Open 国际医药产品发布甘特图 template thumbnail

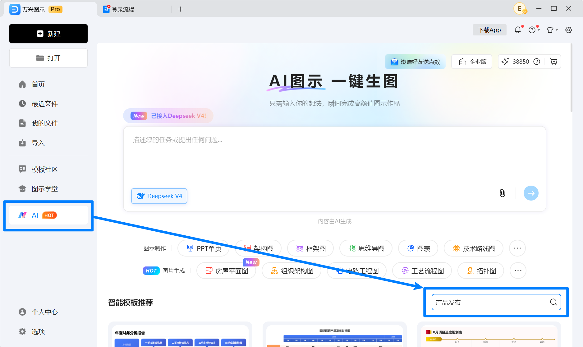[335, 335]
